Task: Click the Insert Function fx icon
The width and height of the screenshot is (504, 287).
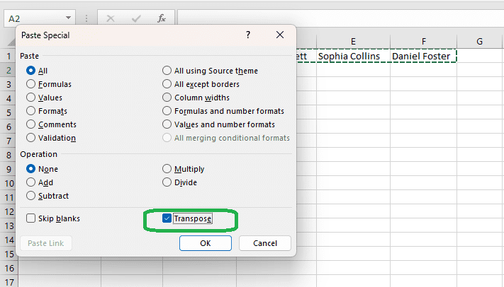Action: 162,18
